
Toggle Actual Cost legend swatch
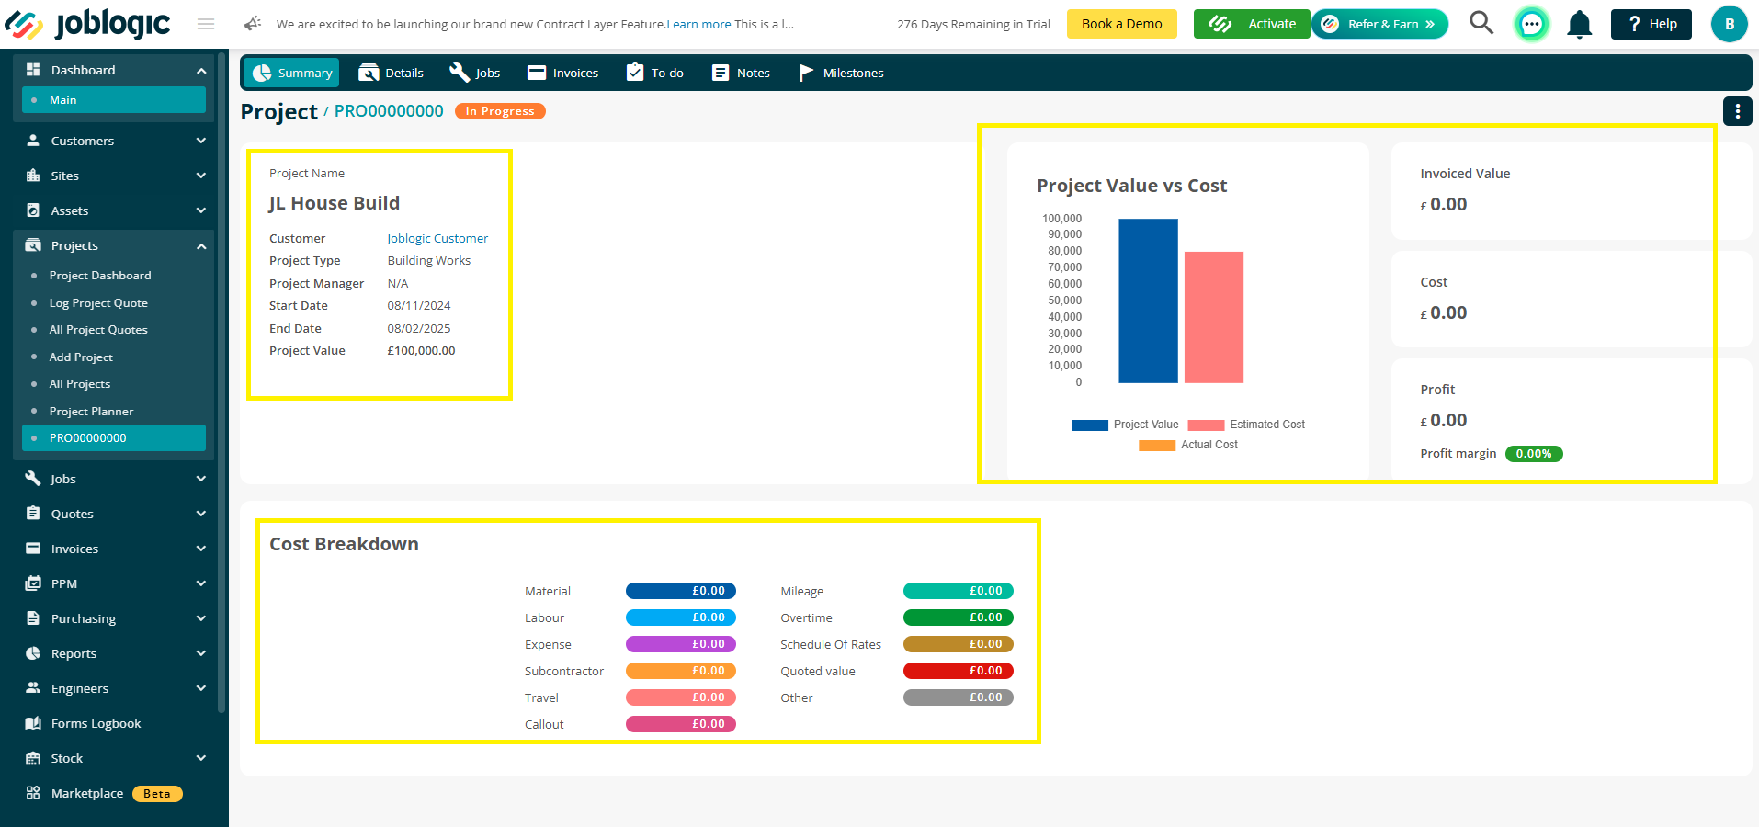click(x=1157, y=445)
